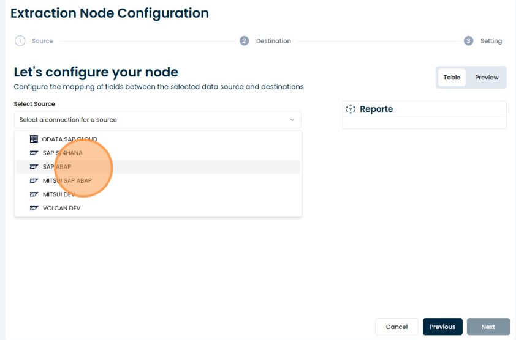Go to the Setting step
516x340 pixels.
[490, 41]
